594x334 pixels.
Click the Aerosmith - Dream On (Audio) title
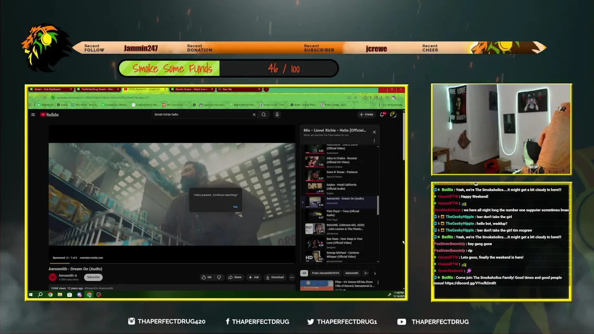[75, 269]
